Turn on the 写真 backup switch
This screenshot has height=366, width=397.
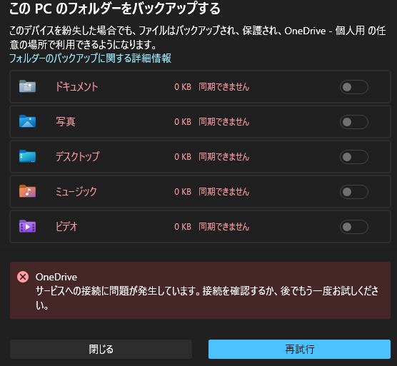(353, 122)
